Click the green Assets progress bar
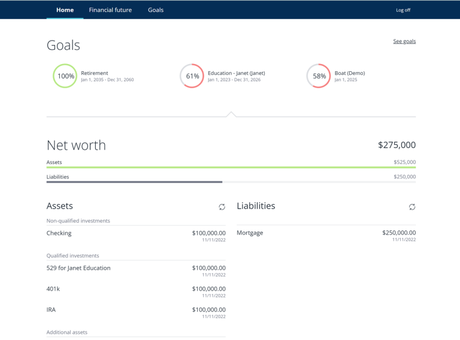The height and width of the screenshot is (340, 460). pyautogui.click(x=231, y=168)
